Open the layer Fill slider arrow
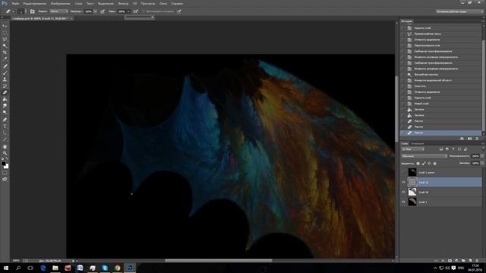The width and height of the screenshot is (486, 273). [482, 163]
